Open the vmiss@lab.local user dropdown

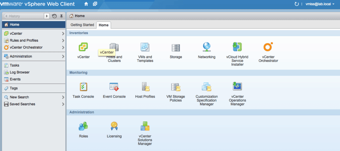320,4
